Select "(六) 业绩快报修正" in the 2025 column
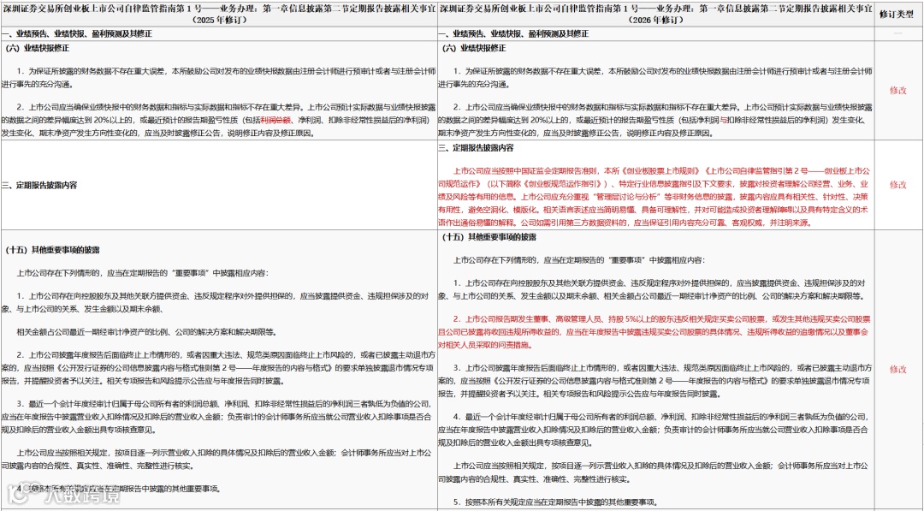924x511 pixels. click(36, 49)
